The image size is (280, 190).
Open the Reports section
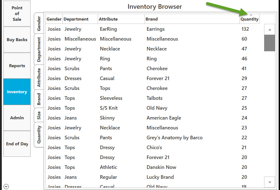17,66
